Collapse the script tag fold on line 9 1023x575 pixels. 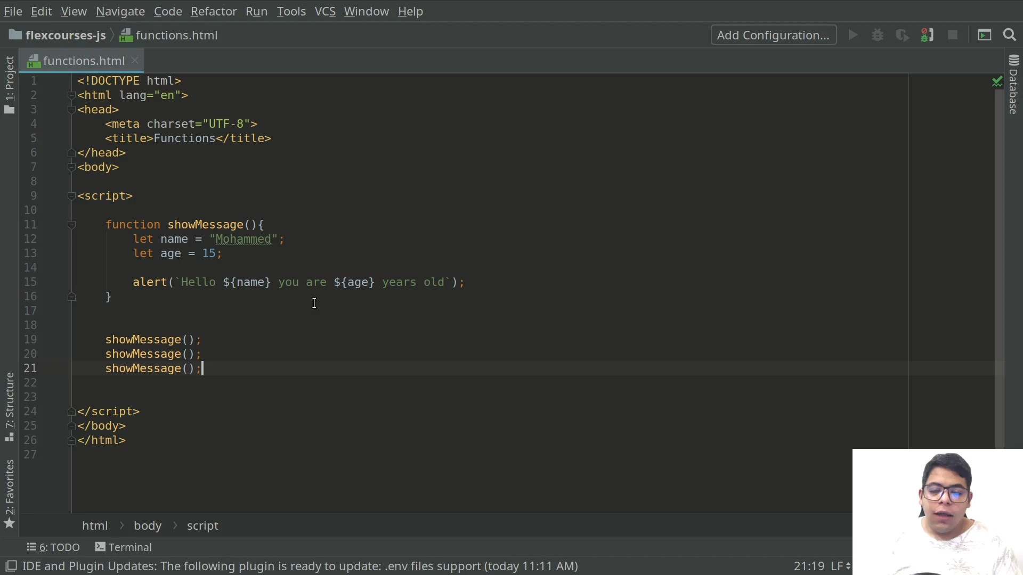coord(71,196)
